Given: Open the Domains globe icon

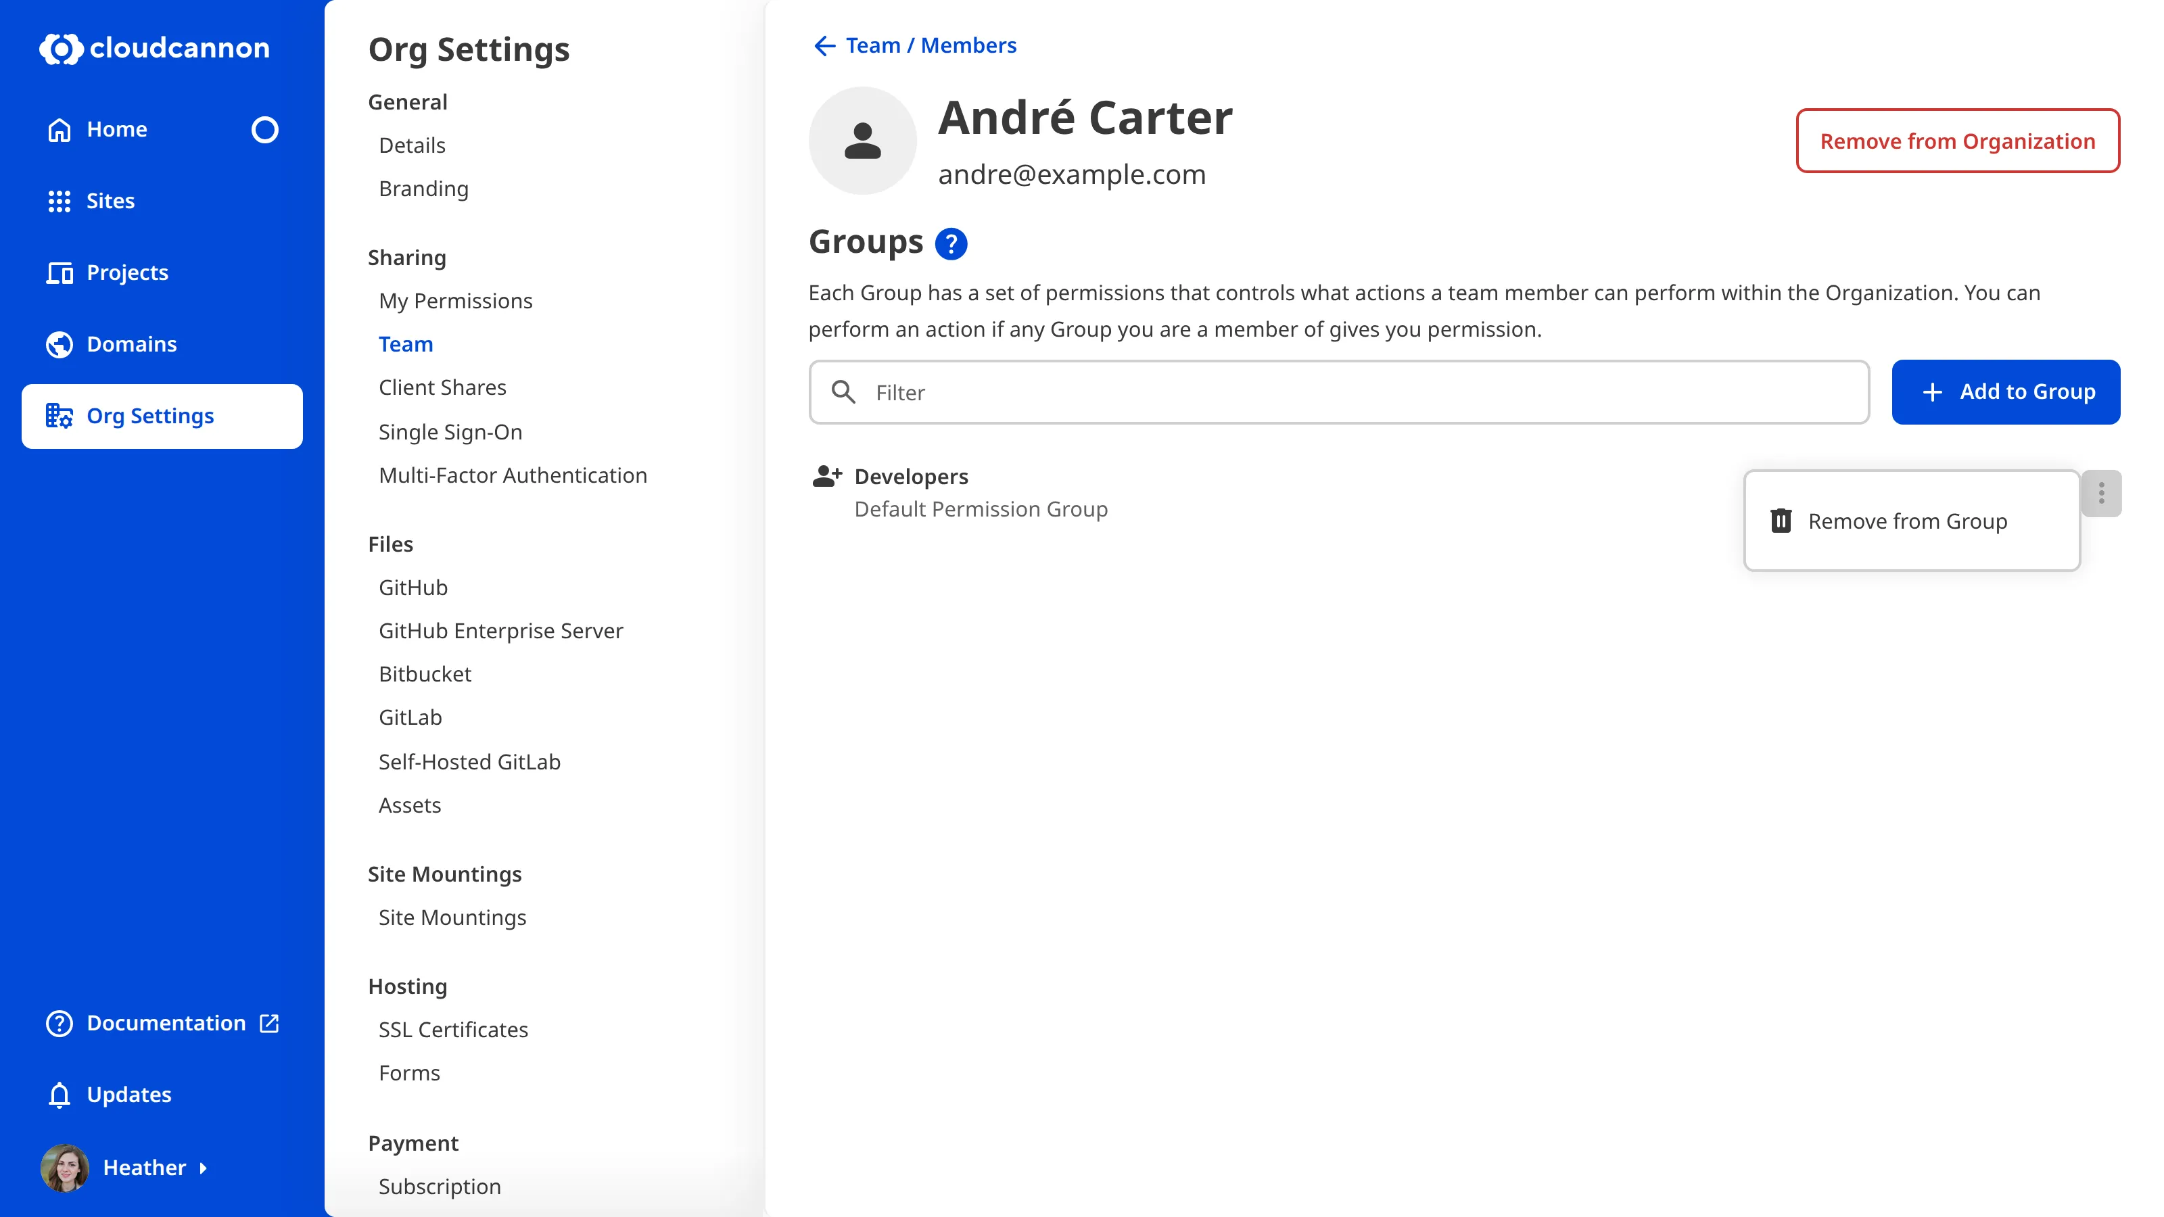Looking at the screenshot, I should (x=60, y=344).
